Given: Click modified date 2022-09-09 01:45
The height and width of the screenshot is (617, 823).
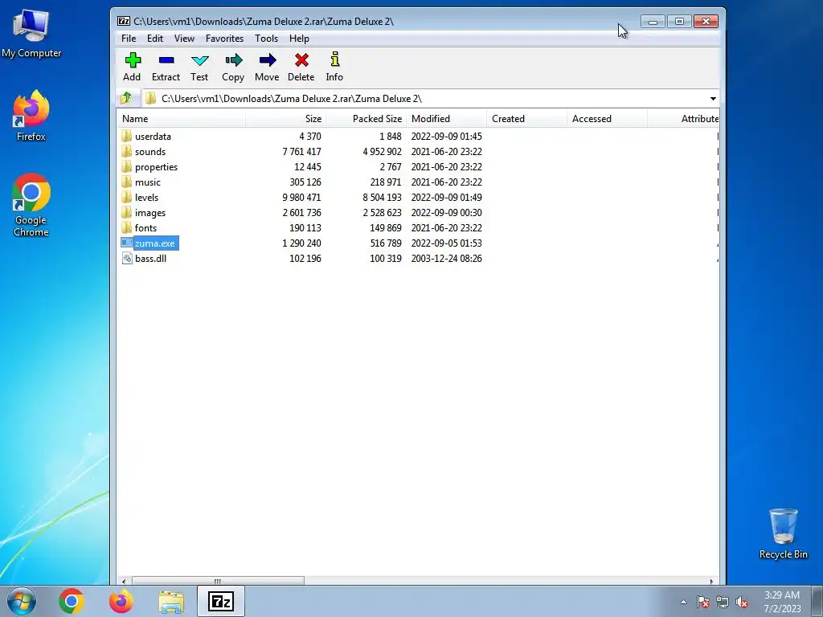Looking at the screenshot, I should 447,137.
